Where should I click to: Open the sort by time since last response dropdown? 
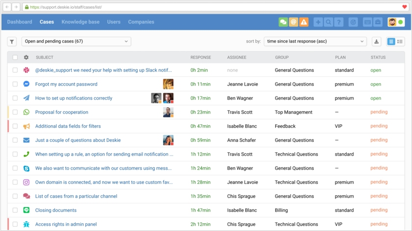pyautogui.click(x=315, y=42)
